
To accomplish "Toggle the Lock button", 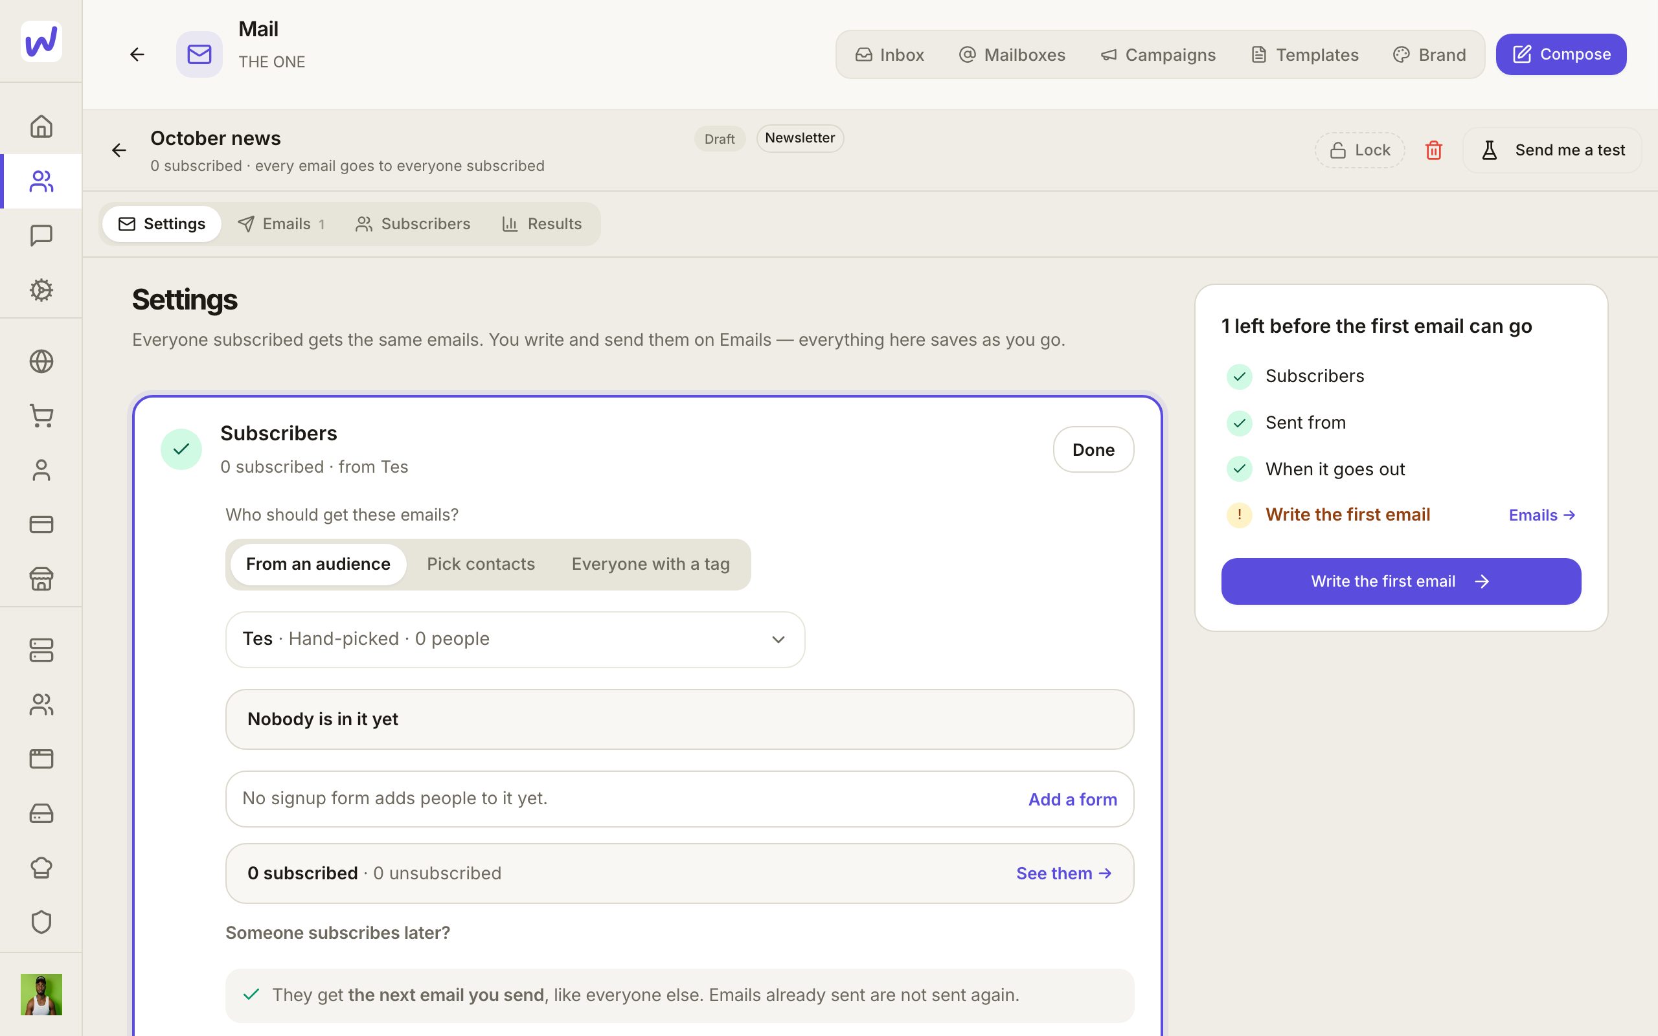I will click(x=1359, y=150).
